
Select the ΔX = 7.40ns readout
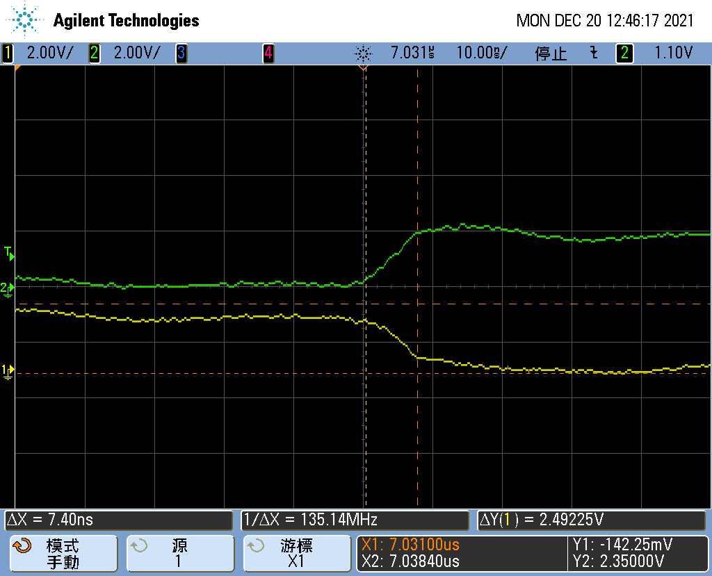(x=118, y=520)
